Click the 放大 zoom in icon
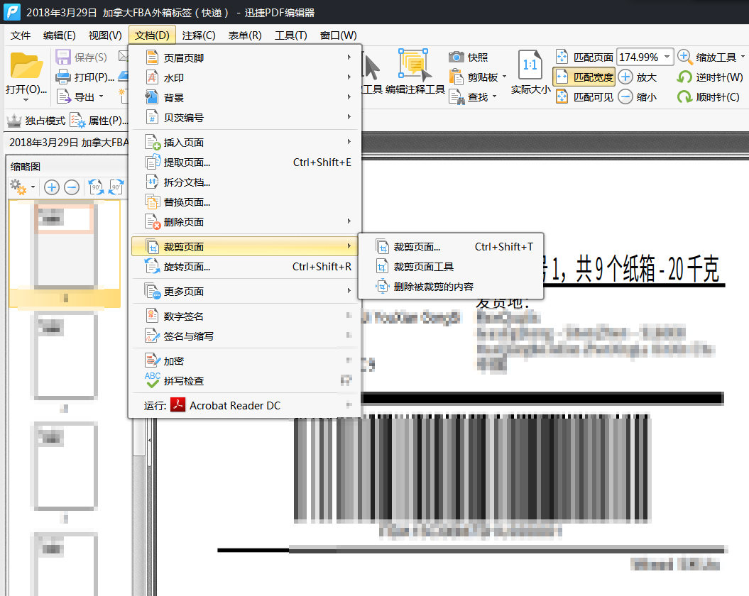 pos(625,77)
